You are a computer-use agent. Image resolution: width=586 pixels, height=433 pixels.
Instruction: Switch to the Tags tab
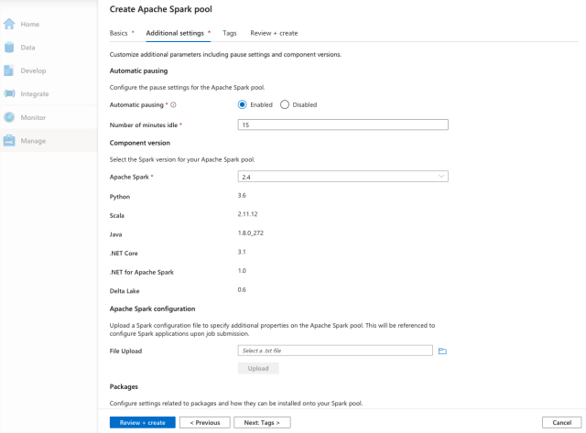coord(230,33)
